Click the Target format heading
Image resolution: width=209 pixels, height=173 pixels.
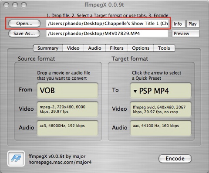pyautogui.click(x=130, y=59)
